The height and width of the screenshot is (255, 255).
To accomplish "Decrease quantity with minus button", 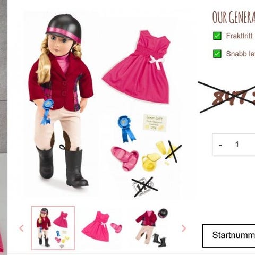I will pyautogui.click(x=220, y=145).
